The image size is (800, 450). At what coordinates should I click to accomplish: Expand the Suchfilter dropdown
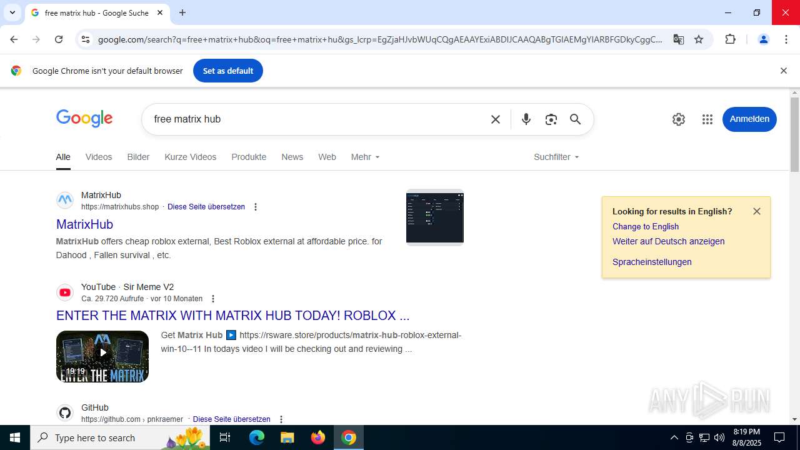pos(556,157)
